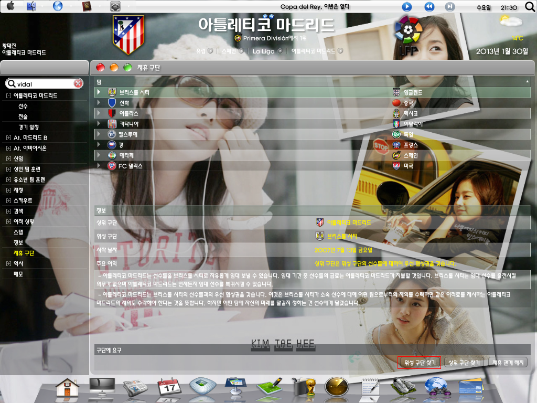537x403 pixels.
Task: Click the blue rewind back button
Action: (429, 6)
